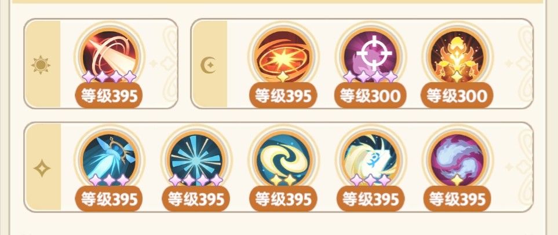Choose the yellow swirl vortex skill
The height and width of the screenshot is (235, 558).
coord(283,160)
